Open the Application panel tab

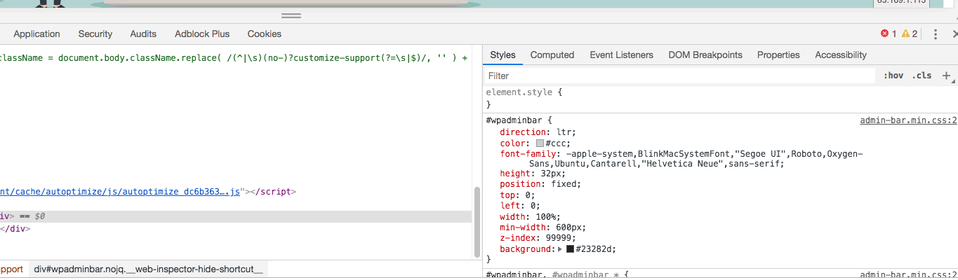coord(36,34)
